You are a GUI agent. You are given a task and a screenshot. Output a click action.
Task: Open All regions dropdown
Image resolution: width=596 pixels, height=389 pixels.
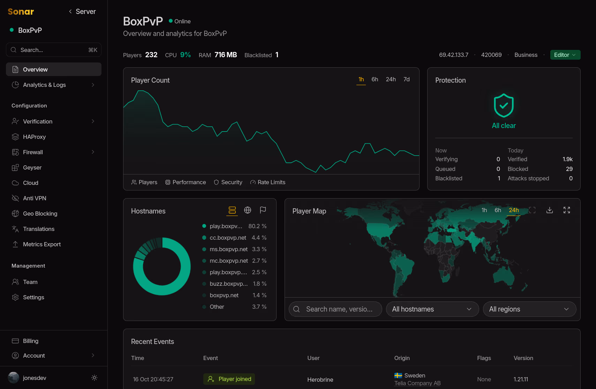point(529,309)
